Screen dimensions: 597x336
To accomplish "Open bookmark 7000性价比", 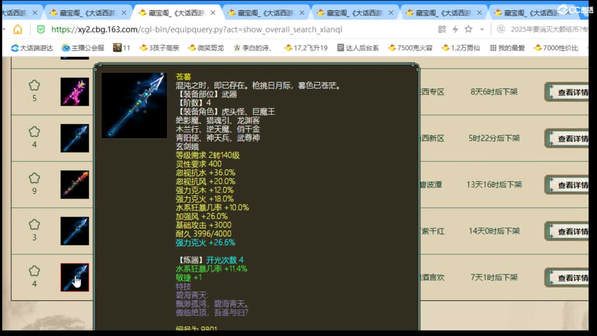I will (x=556, y=48).
